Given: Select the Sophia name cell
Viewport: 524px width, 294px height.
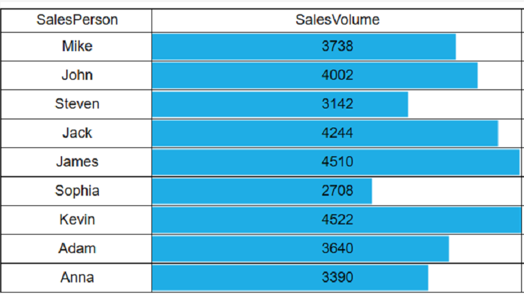Looking at the screenshot, I should point(76,191).
